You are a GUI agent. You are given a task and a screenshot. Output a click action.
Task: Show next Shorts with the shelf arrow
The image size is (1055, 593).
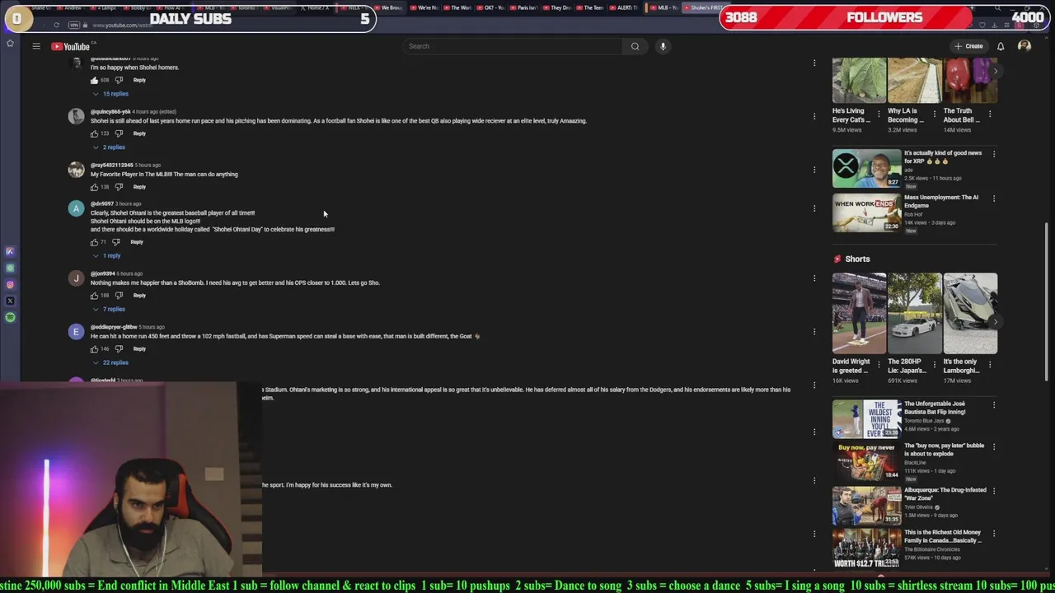[x=995, y=321]
